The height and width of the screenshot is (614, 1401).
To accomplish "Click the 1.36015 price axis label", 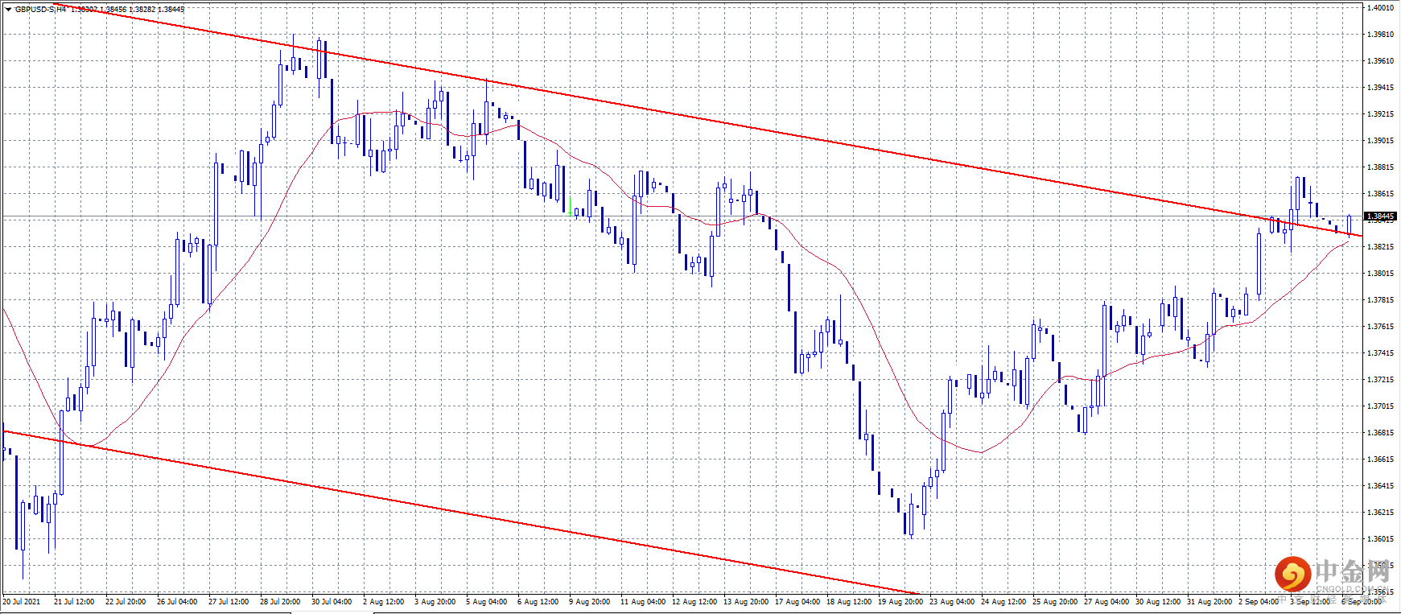I will pyautogui.click(x=1381, y=539).
